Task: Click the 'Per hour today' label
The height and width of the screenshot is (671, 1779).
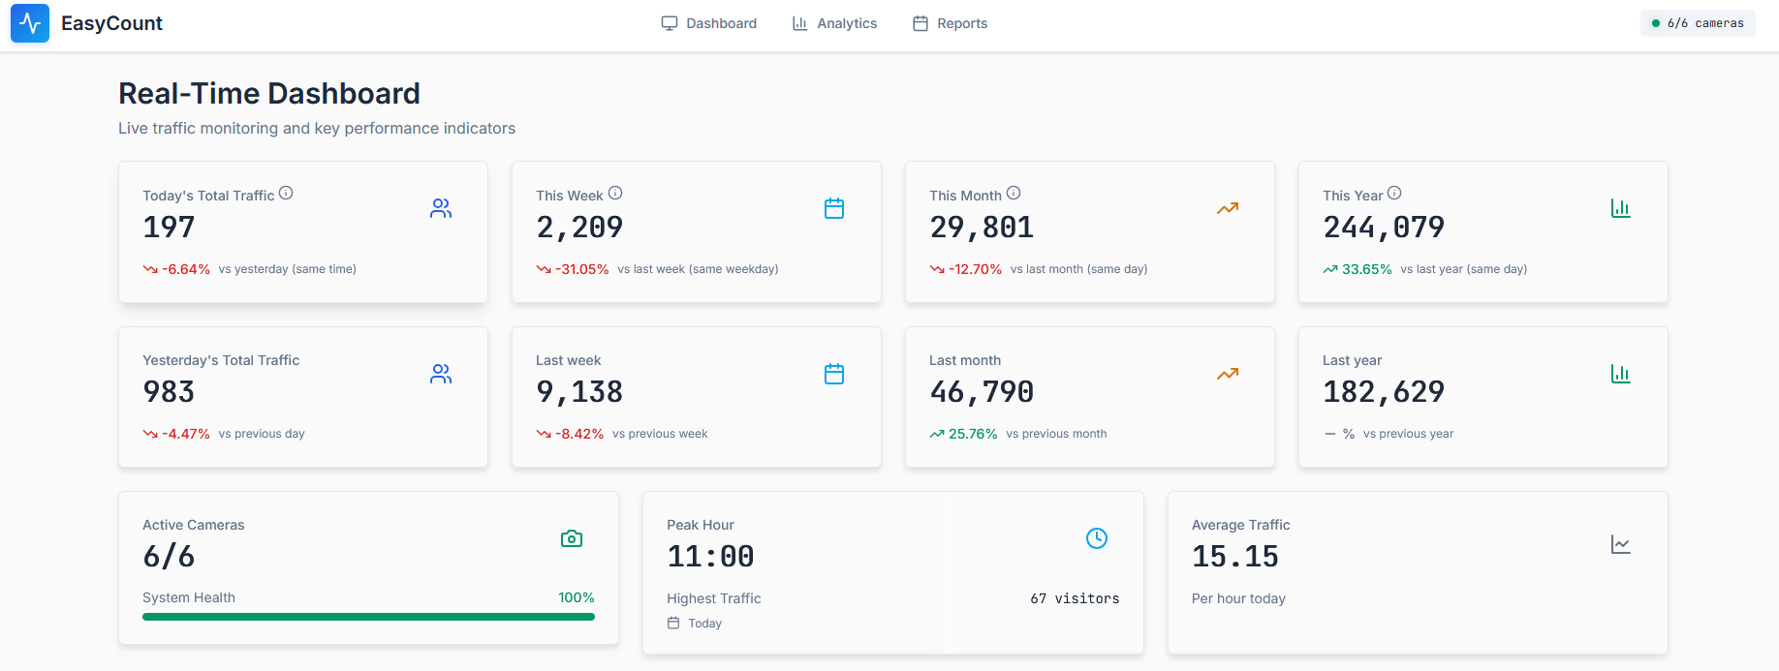Action: coord(1238,598)
